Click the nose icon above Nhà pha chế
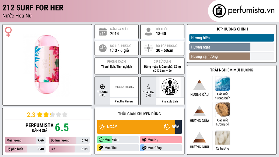Image resolution: width=279 pixels, height=157 pixels. pos(148,87)
